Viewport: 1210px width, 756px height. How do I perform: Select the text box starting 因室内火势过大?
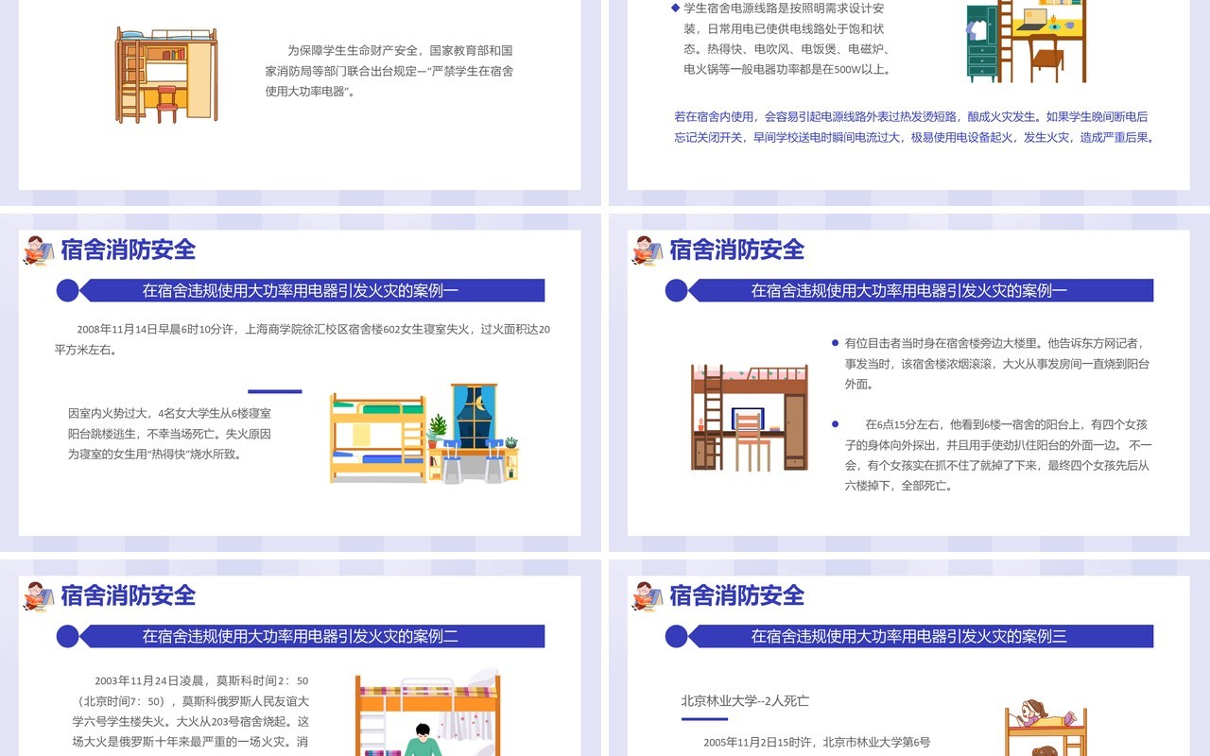pos(170,434)
